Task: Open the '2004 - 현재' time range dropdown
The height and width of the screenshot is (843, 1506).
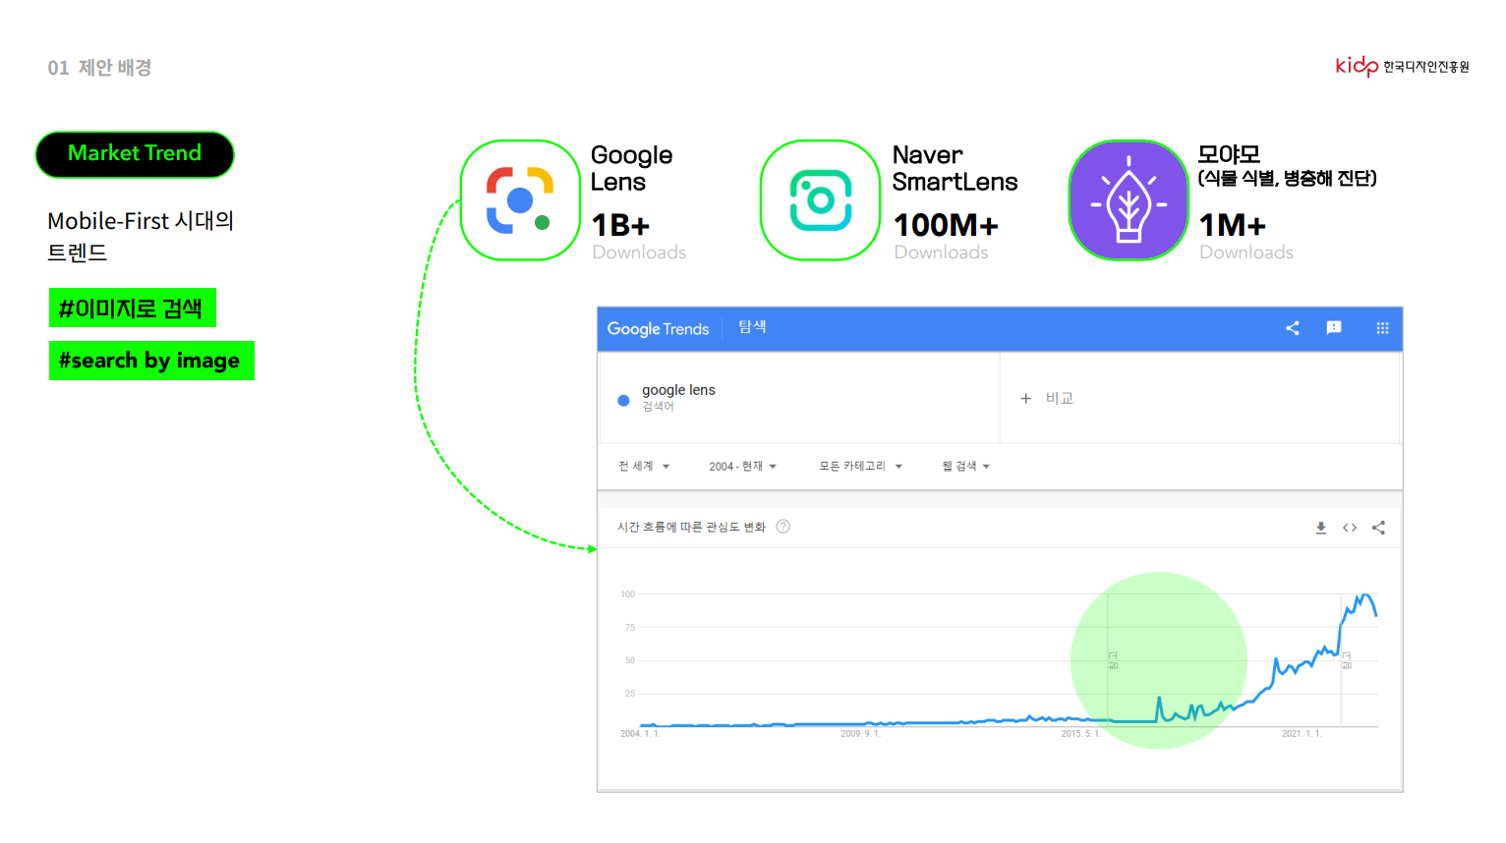Action: pyautogui.click(x=742, y=467)
